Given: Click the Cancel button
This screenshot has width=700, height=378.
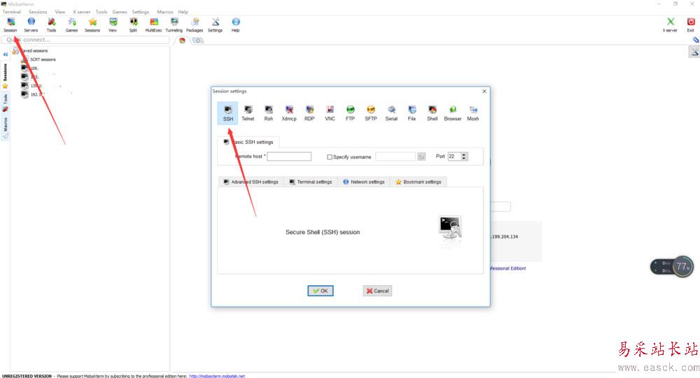Looking at the screenshot, I should 377,291.
